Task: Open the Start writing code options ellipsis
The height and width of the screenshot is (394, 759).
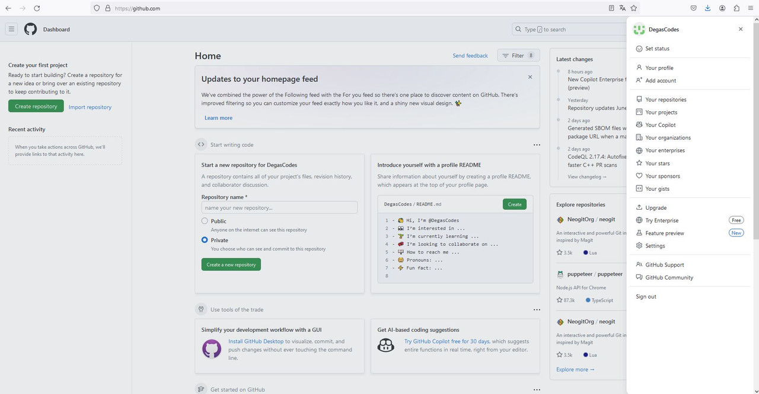Action: tap(537, 145)
